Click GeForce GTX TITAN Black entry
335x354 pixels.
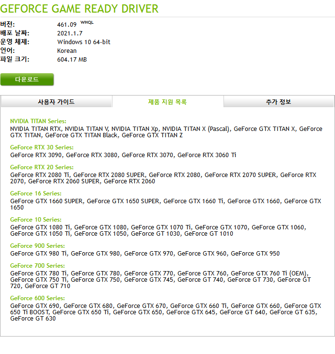tap(81, 135)
